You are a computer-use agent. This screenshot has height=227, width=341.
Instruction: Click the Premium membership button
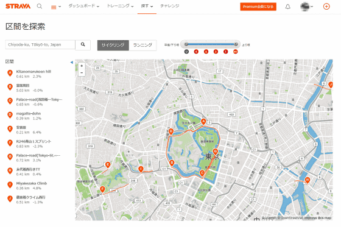tap(258, 7)
